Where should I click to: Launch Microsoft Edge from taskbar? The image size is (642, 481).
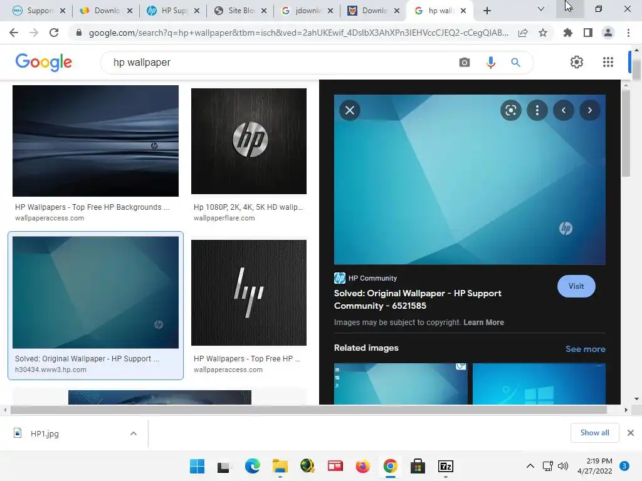252,466
